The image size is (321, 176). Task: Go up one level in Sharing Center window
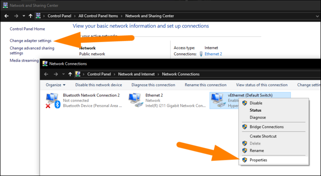31,16
